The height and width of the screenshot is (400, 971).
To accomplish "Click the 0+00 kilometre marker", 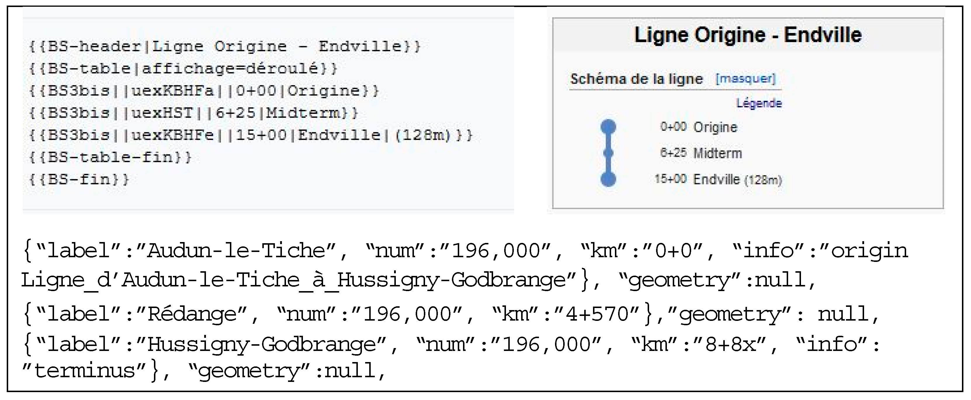I will [673, 126].
